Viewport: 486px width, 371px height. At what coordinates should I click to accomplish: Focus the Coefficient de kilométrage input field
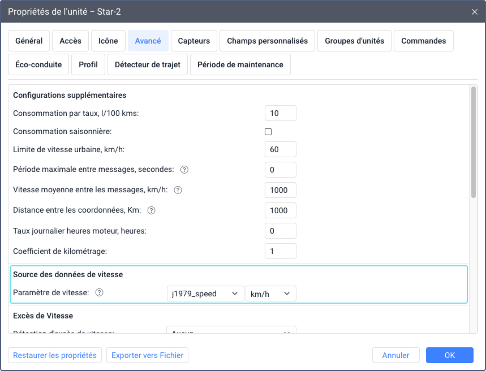[280, 251]
